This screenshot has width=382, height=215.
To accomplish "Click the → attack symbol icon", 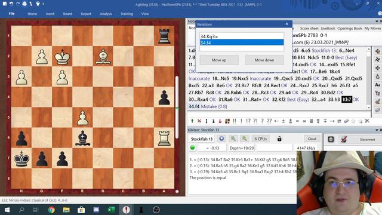I will 332,121.
